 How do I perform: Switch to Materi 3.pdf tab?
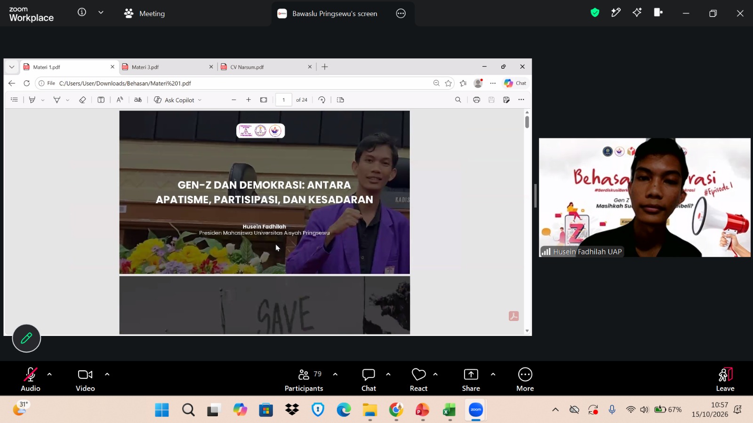[x=168, y=67]
